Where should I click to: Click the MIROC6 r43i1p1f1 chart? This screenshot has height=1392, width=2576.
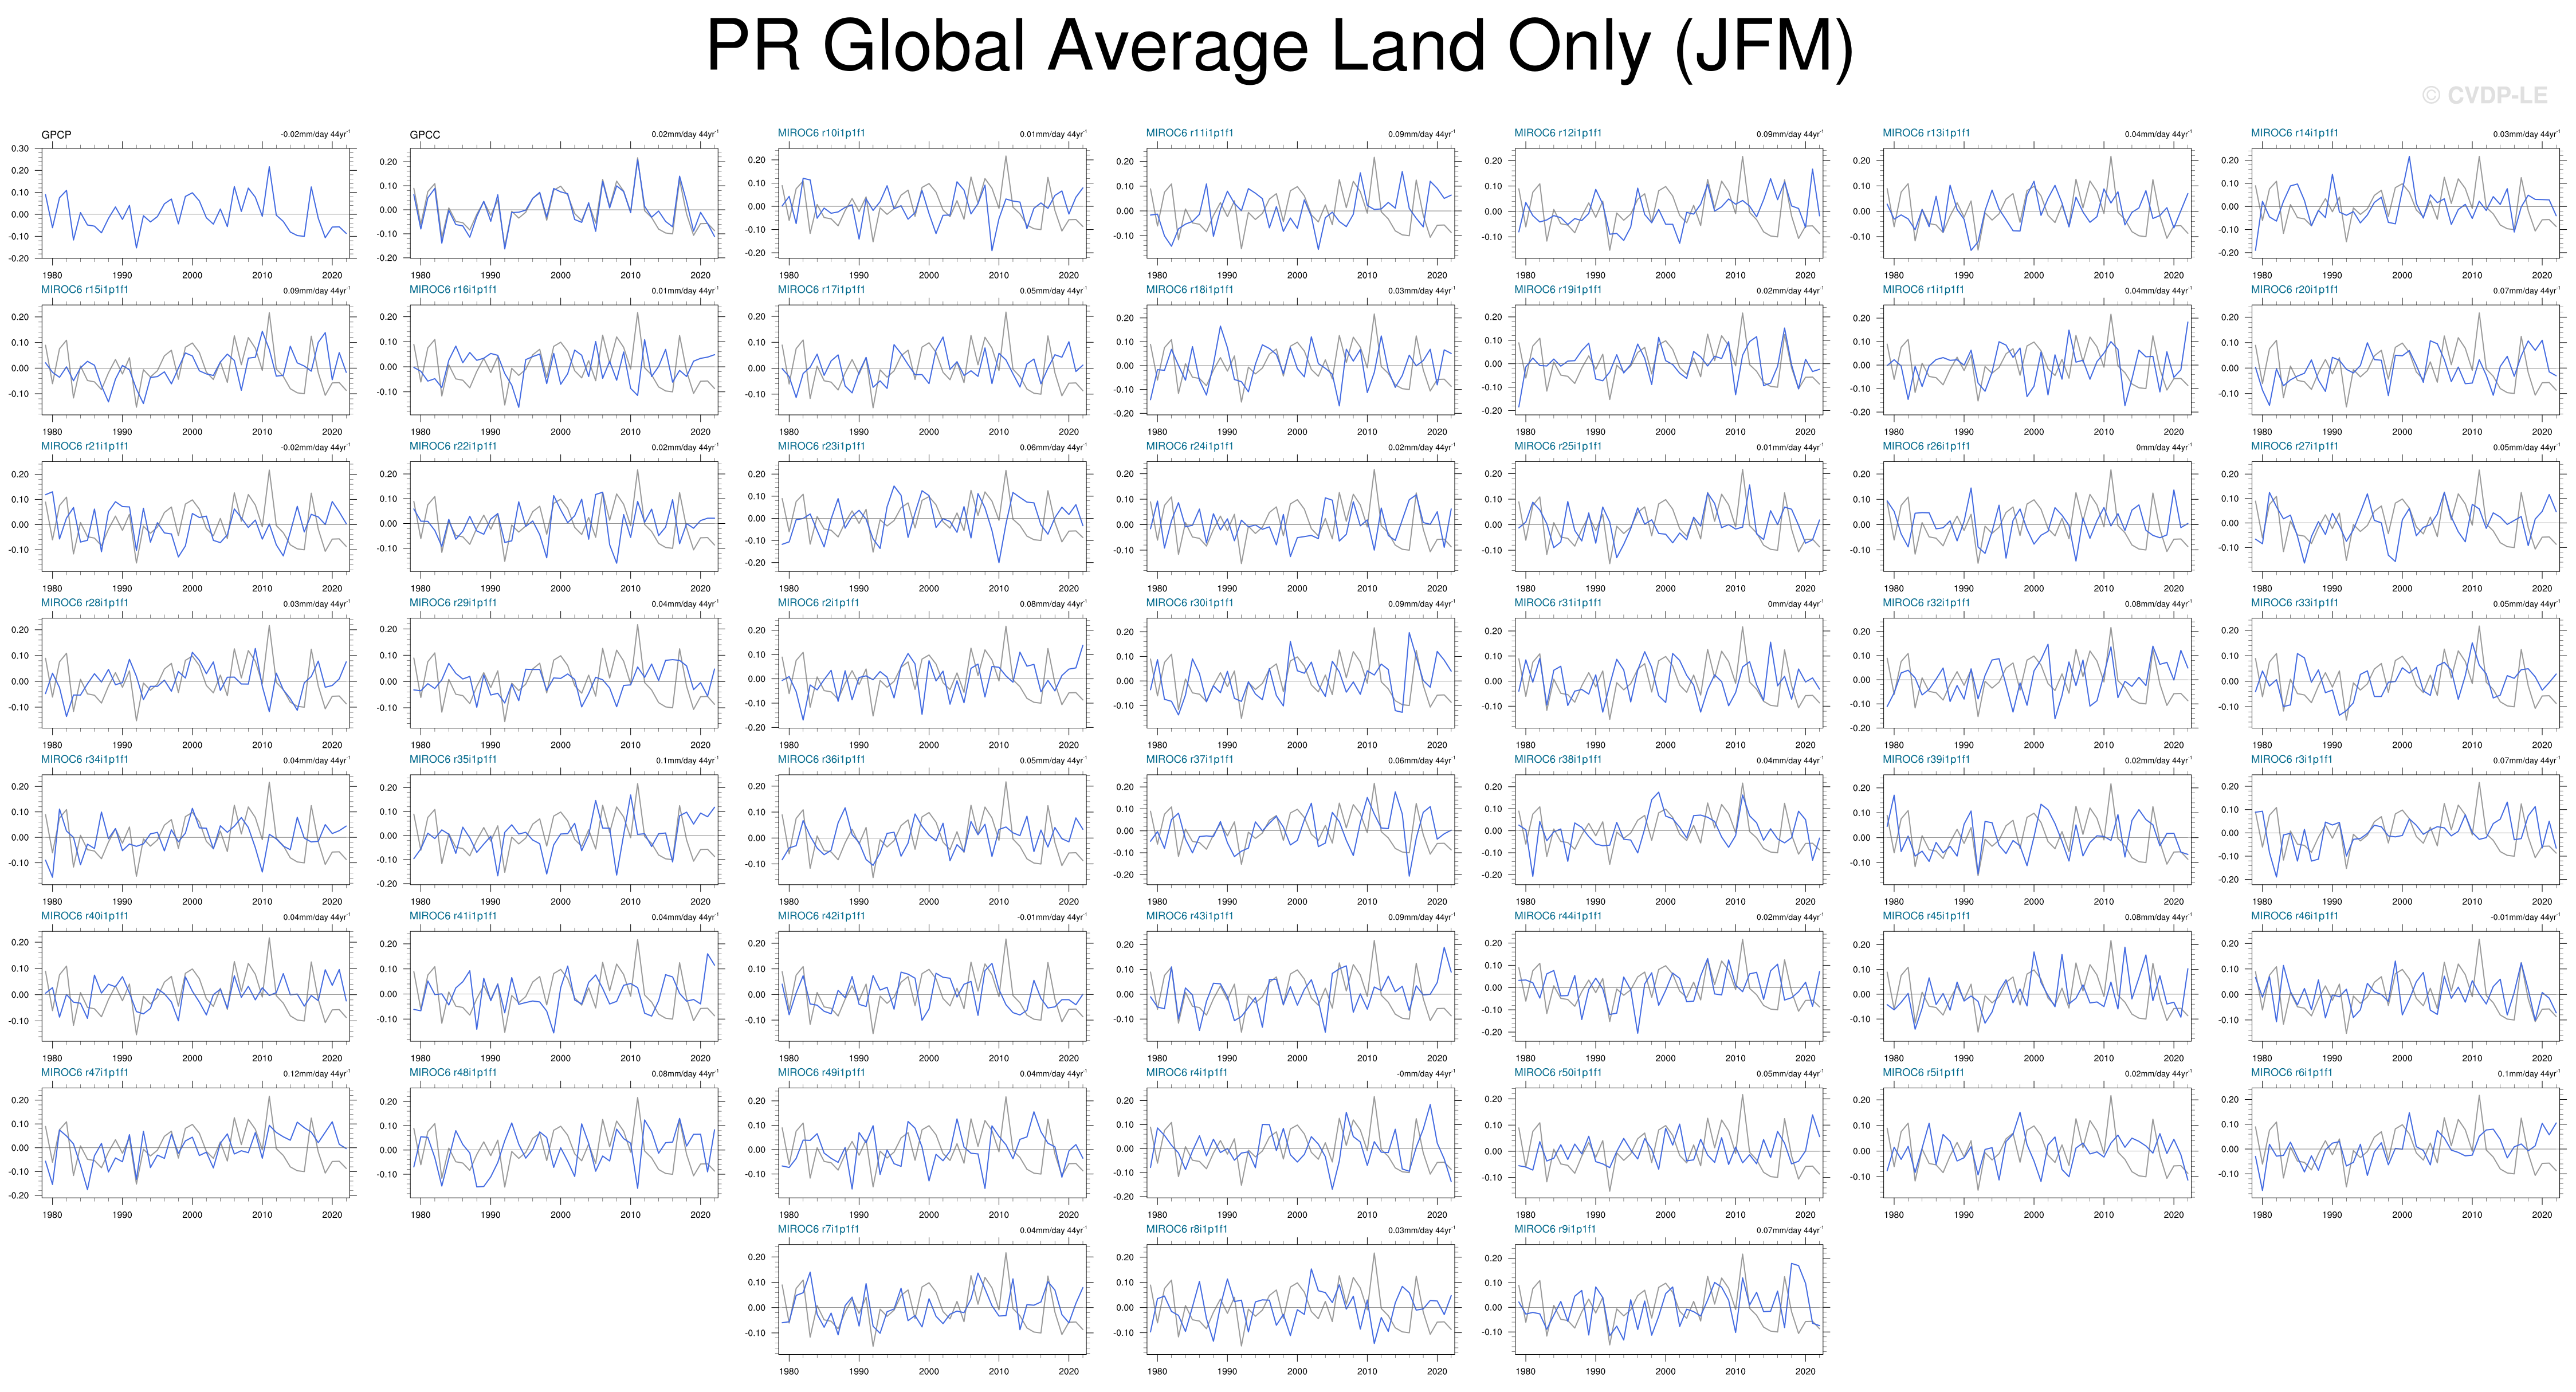(1300, 986)
